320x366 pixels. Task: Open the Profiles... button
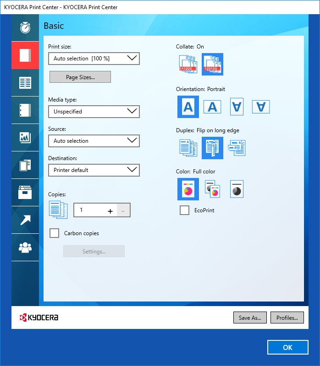point(287,318)
